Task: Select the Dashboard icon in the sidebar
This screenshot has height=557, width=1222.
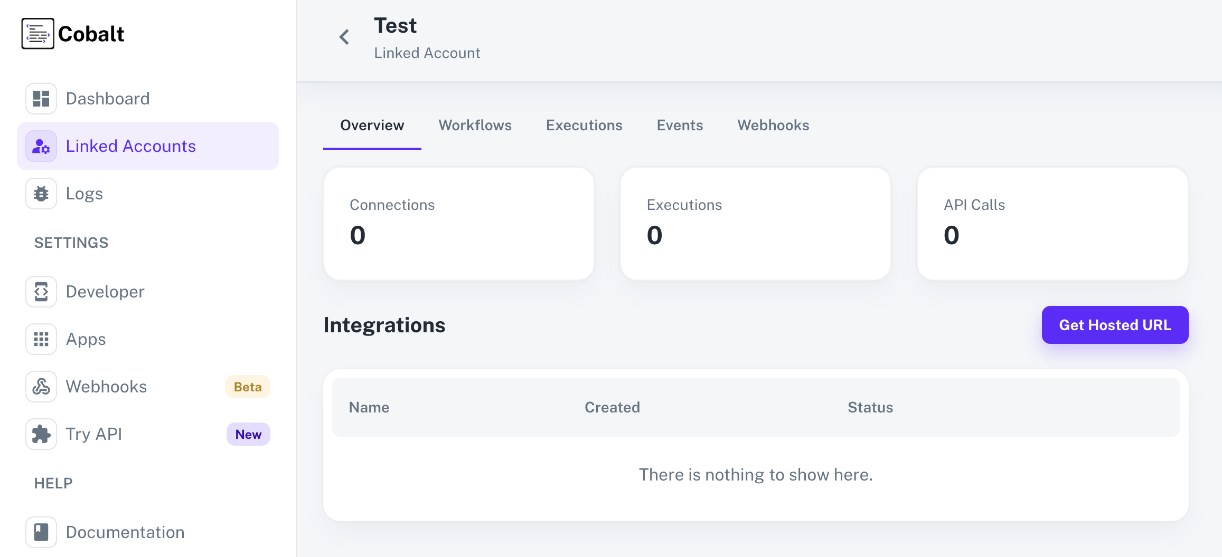Action: pyautogui.click(x=41, y=98)
